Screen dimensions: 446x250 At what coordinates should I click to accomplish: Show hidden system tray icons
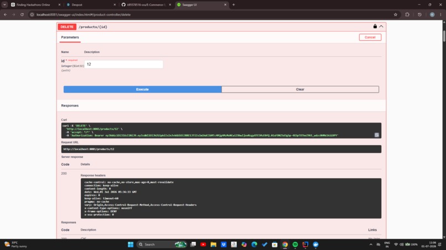371,244
